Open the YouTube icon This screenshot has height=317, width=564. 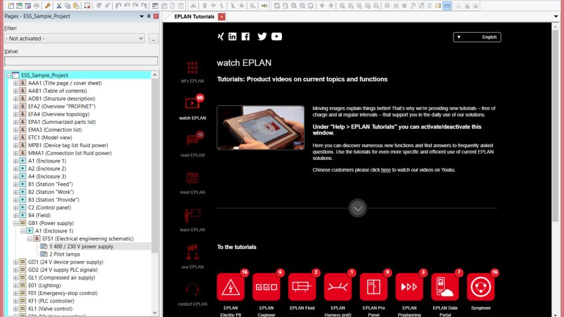click(277, 37)
